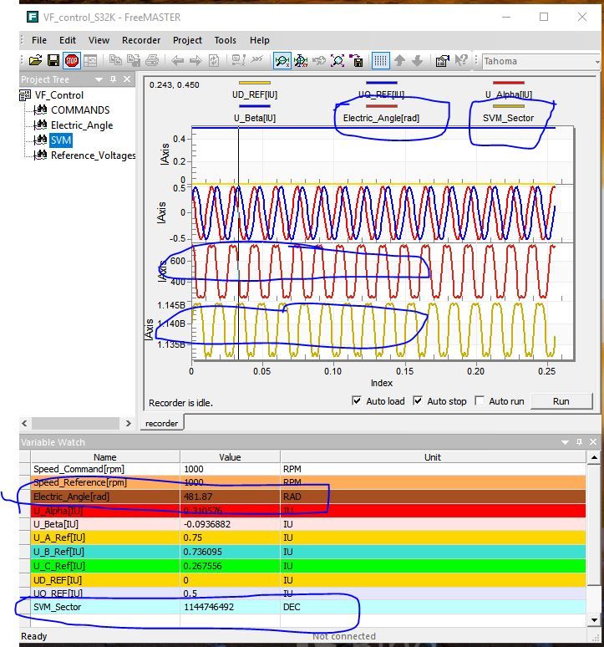The height and width of the screenshot is (647, 604).
Task: Click the Unit column header
Action: point(433,456)
